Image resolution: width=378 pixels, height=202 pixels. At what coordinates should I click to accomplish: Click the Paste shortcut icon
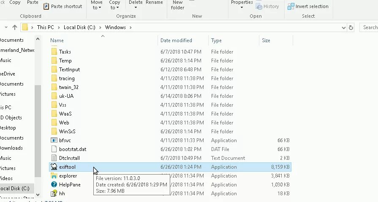pos(46,6)
